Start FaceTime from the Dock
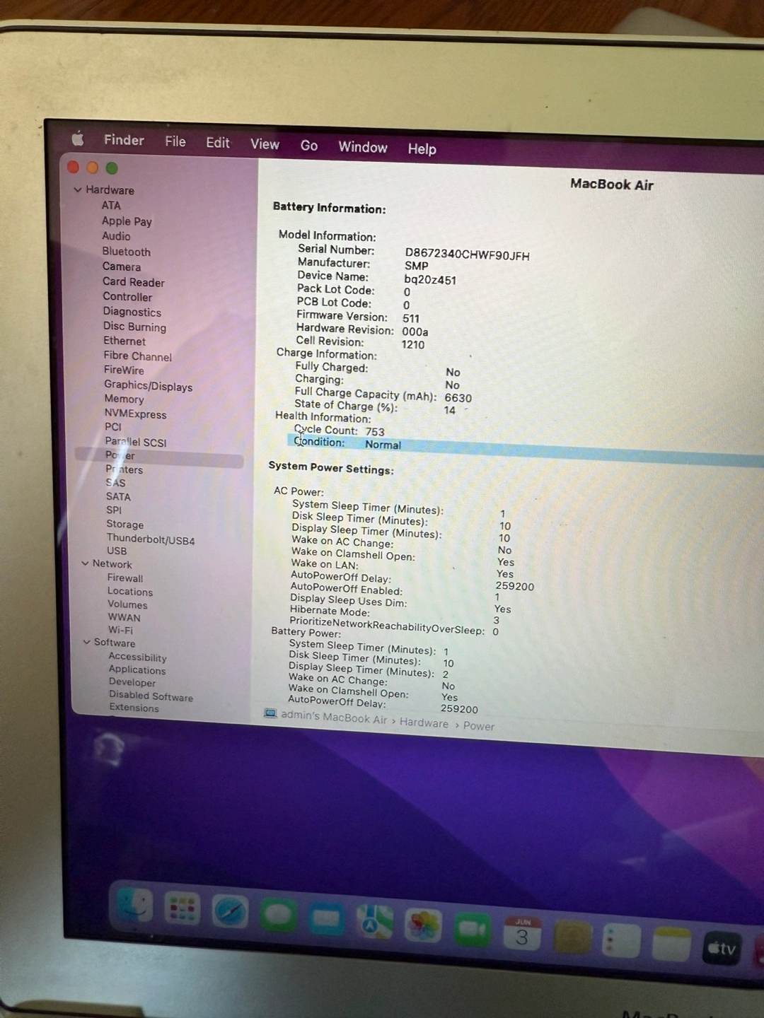 [473, 930]
